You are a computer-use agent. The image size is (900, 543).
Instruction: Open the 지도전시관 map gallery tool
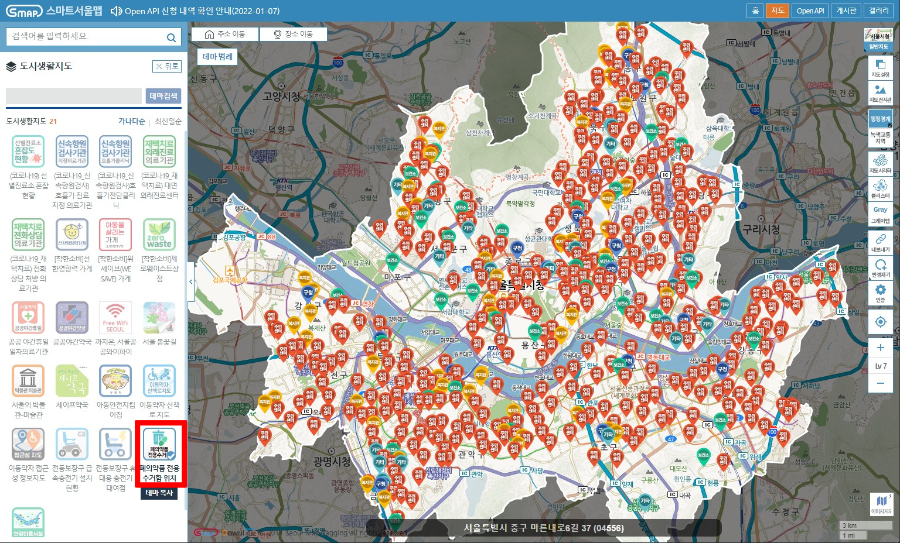(x=880, y=93)
